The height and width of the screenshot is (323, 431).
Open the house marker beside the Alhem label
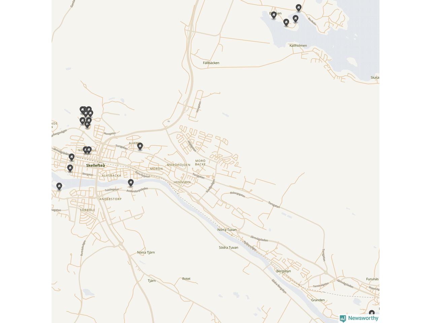click(x=140, y=146)
